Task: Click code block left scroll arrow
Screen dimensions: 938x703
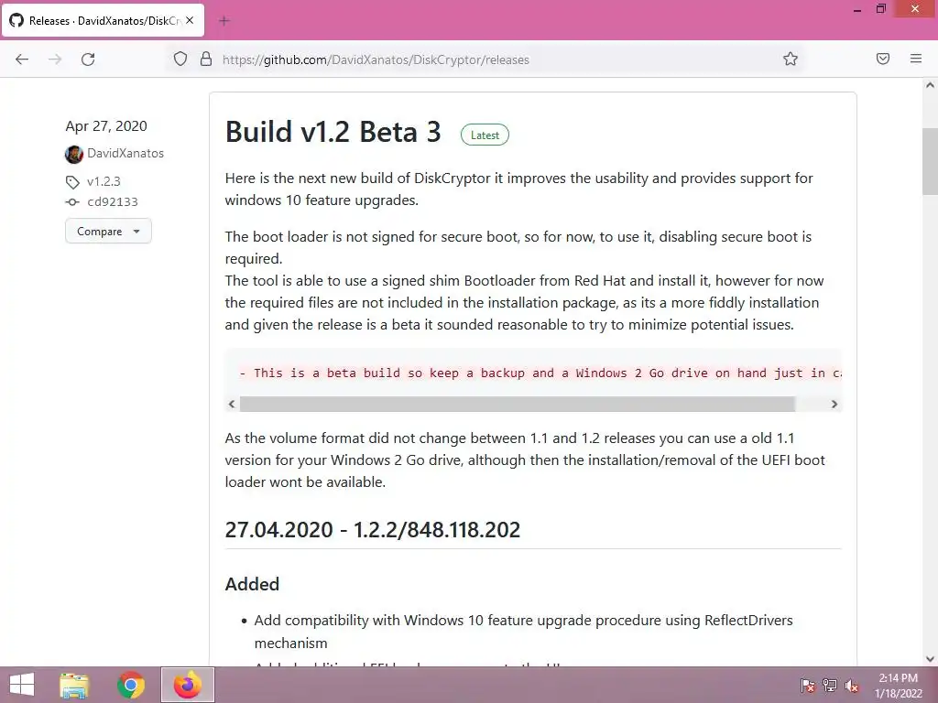Action: (x=232, y=404)
